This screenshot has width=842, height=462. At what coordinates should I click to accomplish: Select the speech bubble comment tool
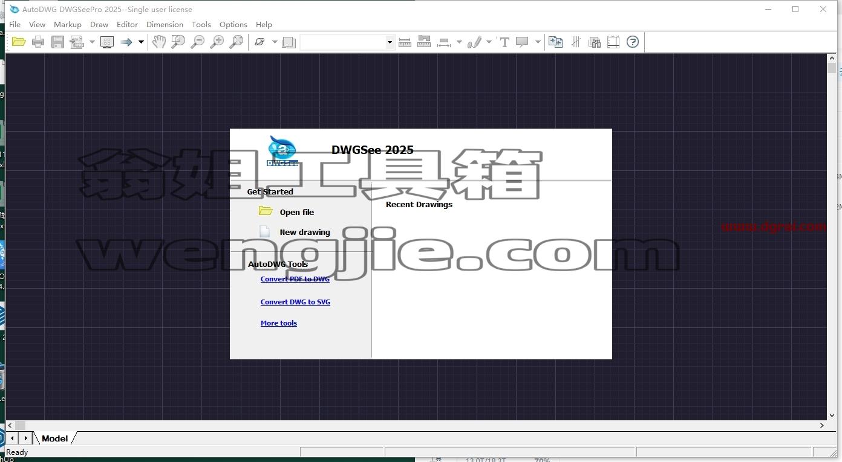[x=522, y=42]
